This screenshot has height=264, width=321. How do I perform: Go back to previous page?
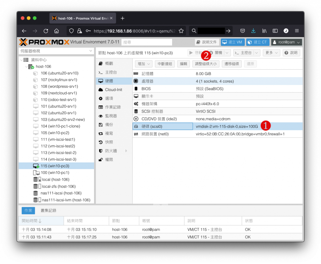24,31
